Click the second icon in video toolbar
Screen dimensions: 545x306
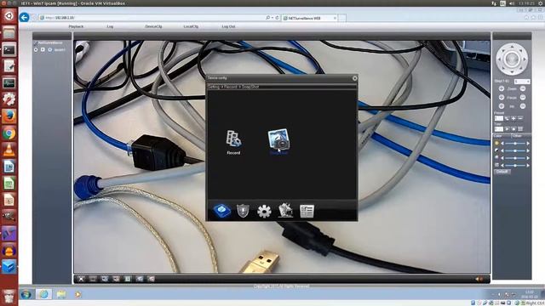[93, 279]
